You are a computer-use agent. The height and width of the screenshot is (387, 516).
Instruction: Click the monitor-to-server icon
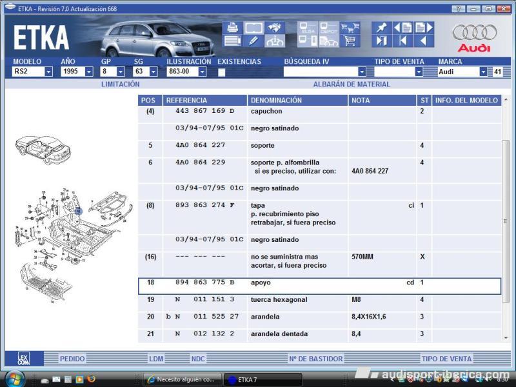tap(308, 41)
